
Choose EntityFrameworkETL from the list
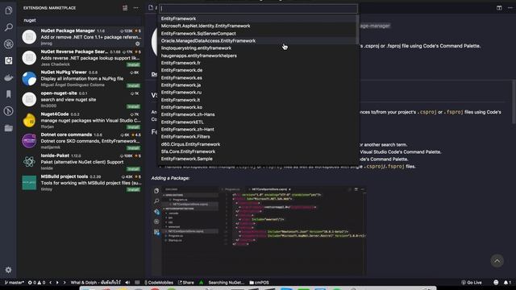click(x=257, y=122)
